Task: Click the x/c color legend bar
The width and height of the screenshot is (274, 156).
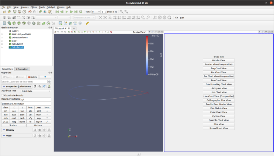Action: click(x=147, y=55)
